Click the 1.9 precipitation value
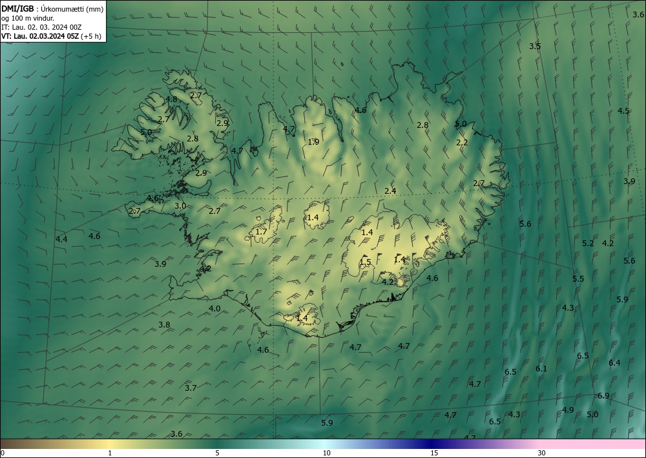 pyautogui.click(x=313, y=141)
